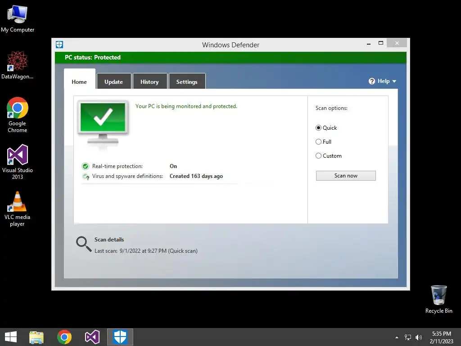461x346 pixels.
Task: Open the network tray icon
Action: [408, 337]
